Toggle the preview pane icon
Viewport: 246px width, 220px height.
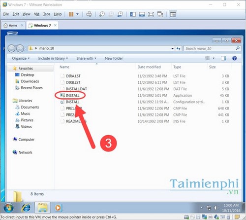coord(223,58)
